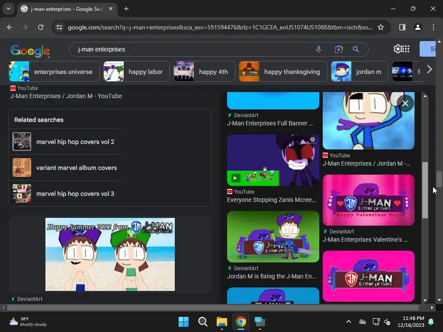Click preview panel scroll-down arrow
The height and width of the screenshot is (332, 443).
tap(425, 301)
